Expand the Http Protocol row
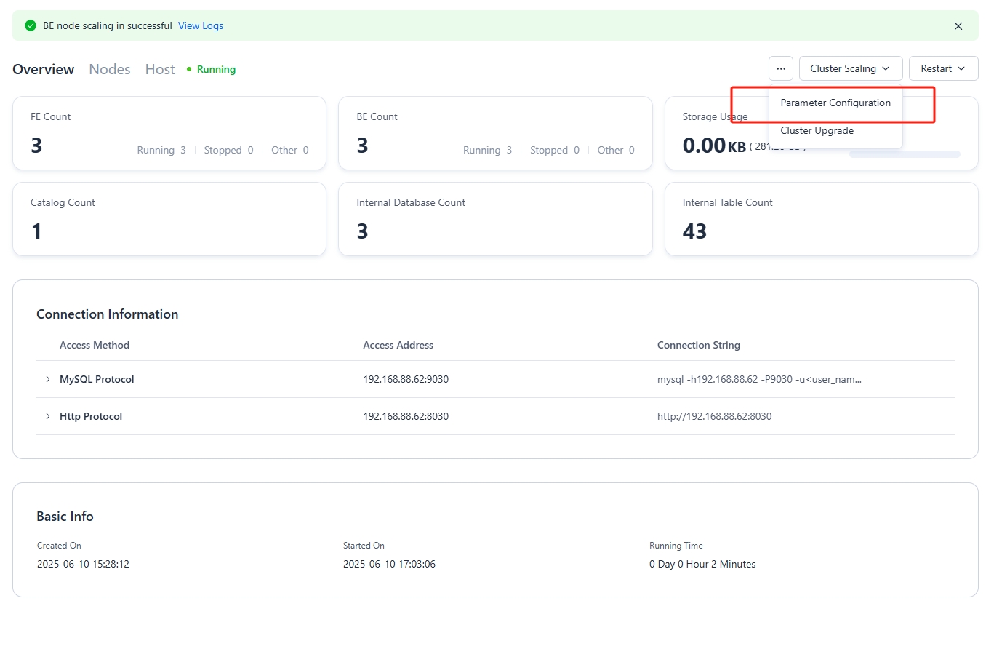This screenshot has height=657, width=994. [48, 416]
